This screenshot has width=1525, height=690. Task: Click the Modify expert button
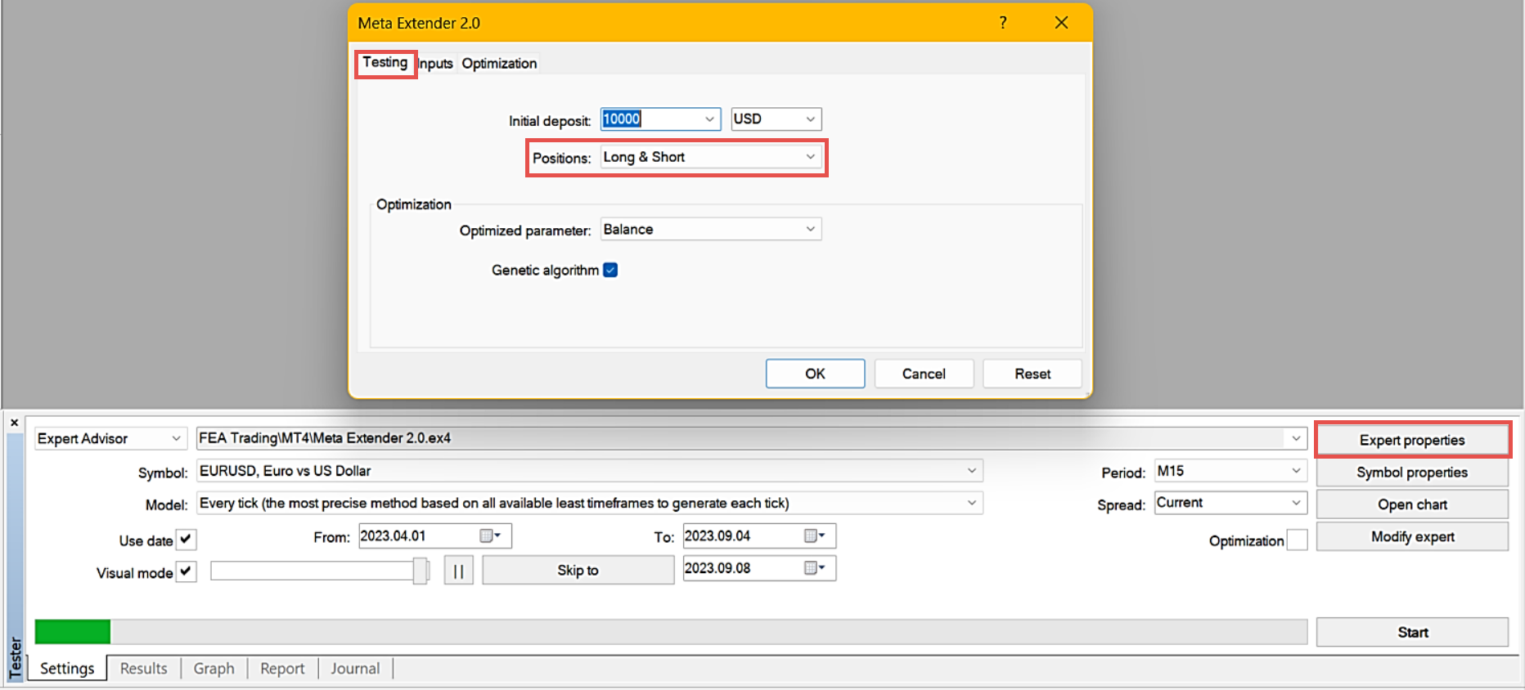pos(1412,536)
